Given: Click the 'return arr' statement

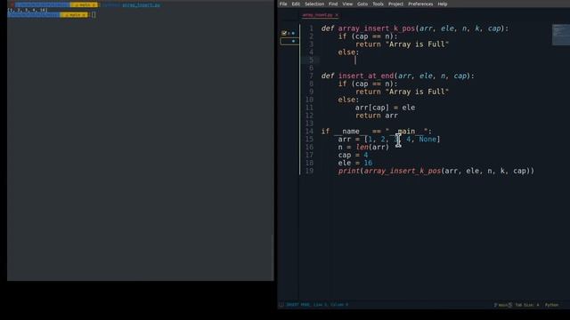Looking at the screenshot, I should pyautogui.click(x=376, y=116).
